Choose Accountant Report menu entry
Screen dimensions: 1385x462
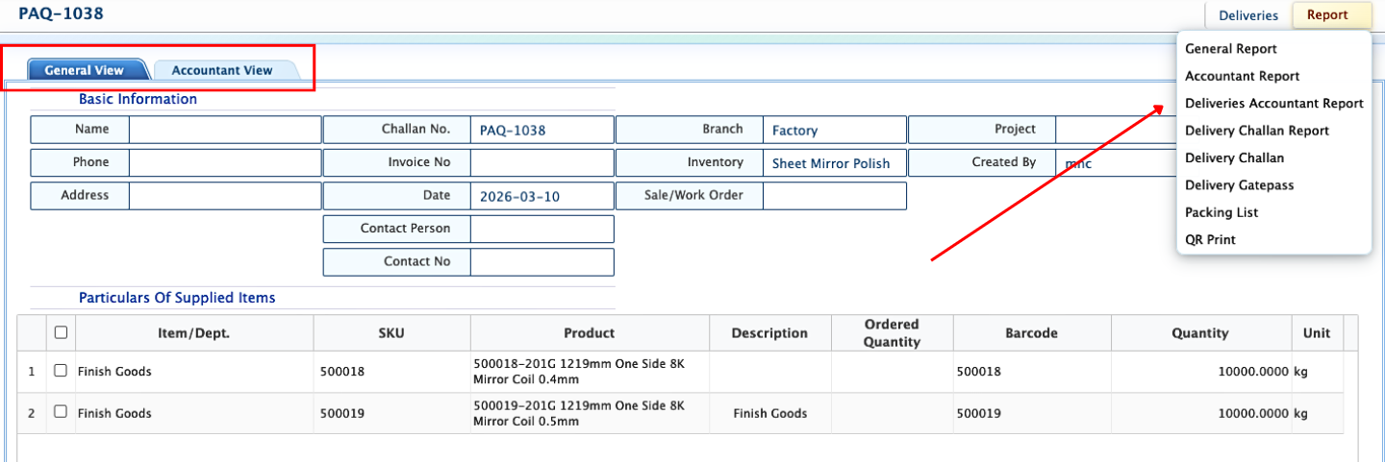[1242, 76]
